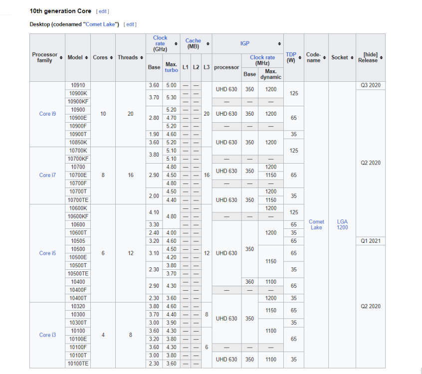This screenshot has height=374, width=422.
Task: Open the LGA 1200 socket link
Action: [x=342, y=224]
